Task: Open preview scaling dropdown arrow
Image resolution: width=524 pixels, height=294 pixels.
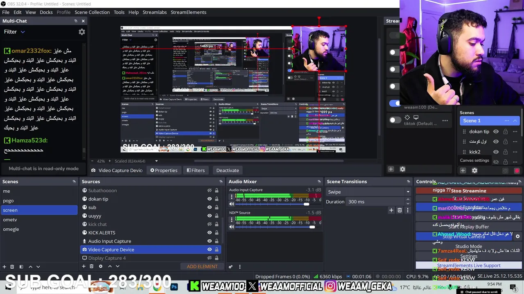Action: [156, 161]
